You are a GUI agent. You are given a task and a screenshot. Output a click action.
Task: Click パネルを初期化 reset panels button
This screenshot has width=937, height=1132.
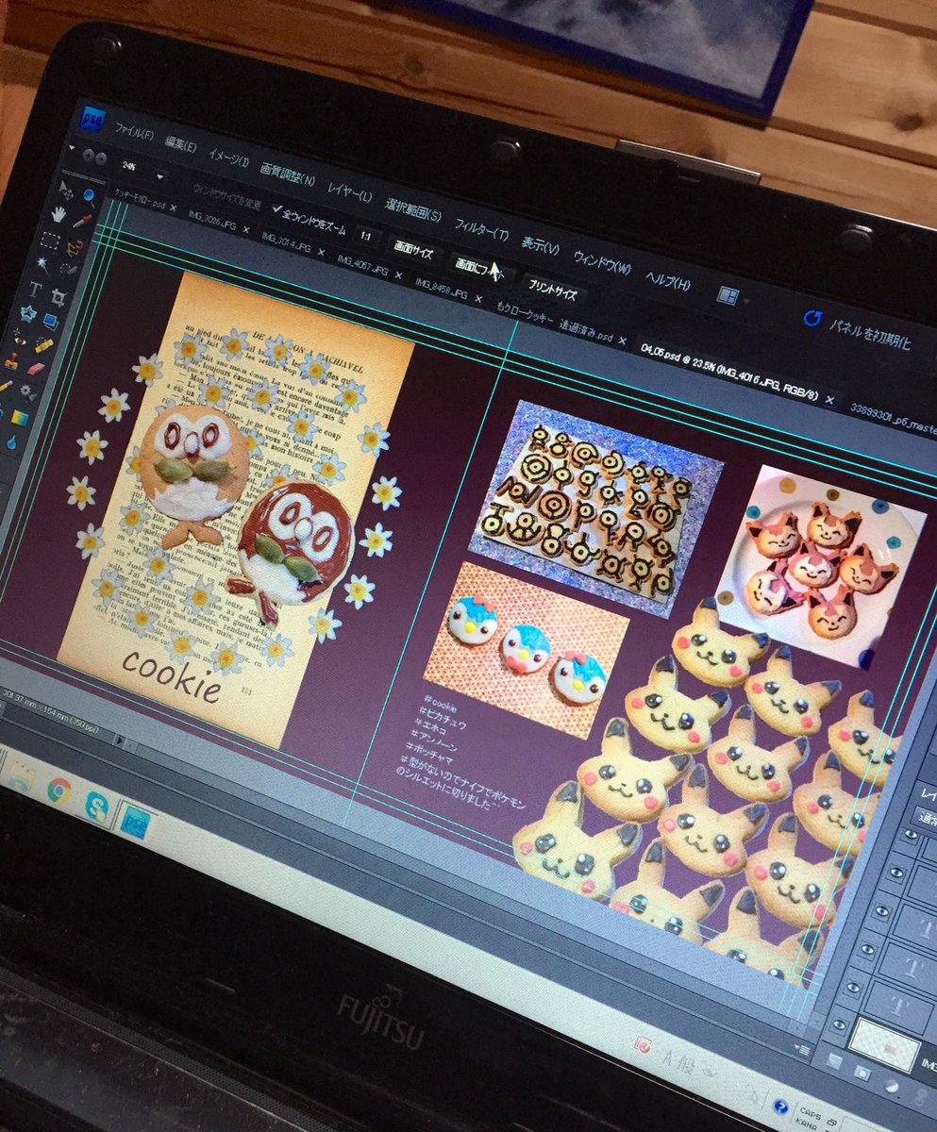pyautogui.click(x=859, y=329)
